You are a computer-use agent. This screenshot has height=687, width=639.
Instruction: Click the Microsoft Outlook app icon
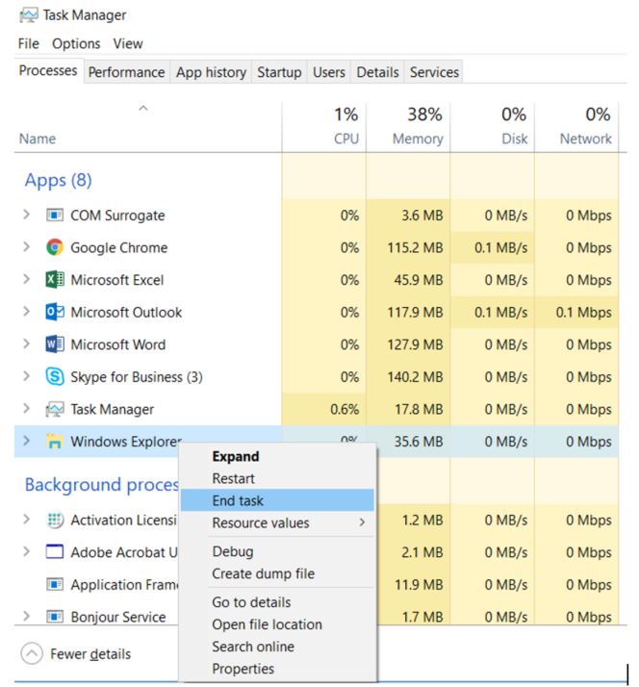pyautogui.click(x=55, y=312)
